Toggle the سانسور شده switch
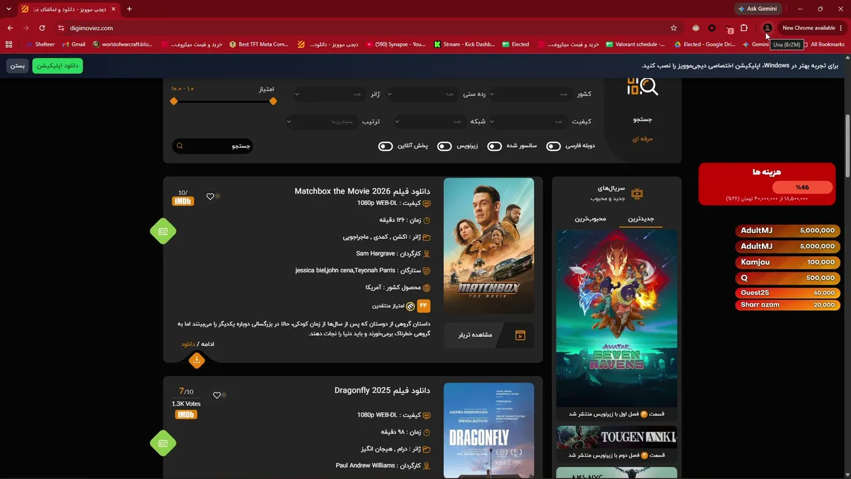Screen dimensions: 851x479 click(x=494, y=146)
